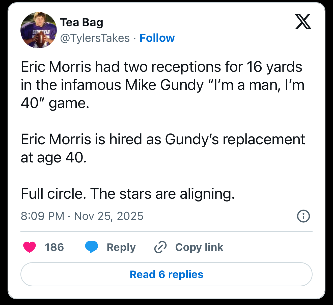Click the Copy link text
The image size is (333, 305).
pos(199,247)
